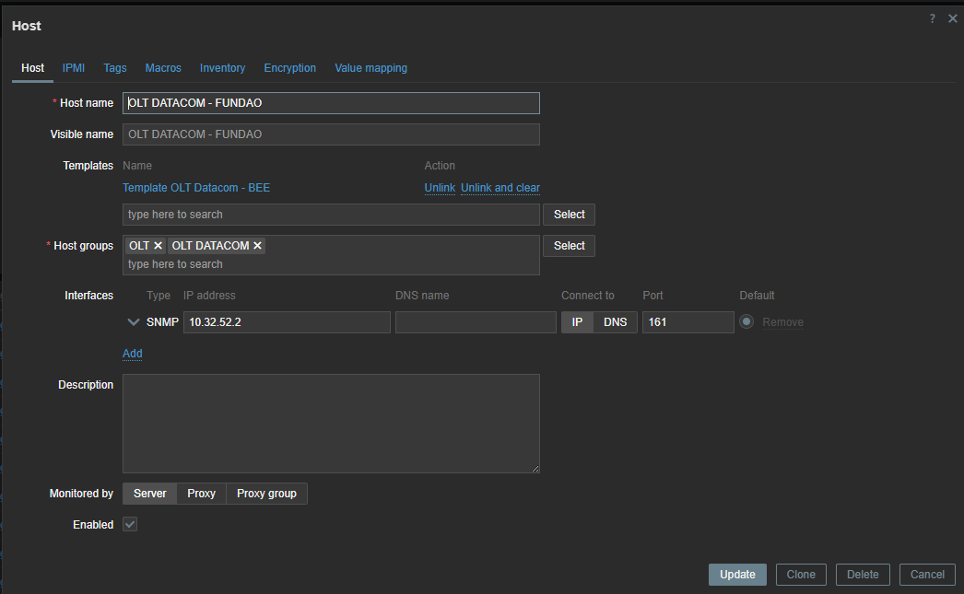The image size is (964, 594).
Task: Focus the Visible name input field
Action: (331, 134)
